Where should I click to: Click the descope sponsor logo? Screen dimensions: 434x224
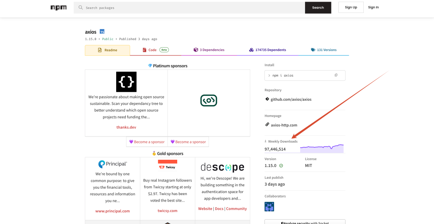[x=222, y=167]
